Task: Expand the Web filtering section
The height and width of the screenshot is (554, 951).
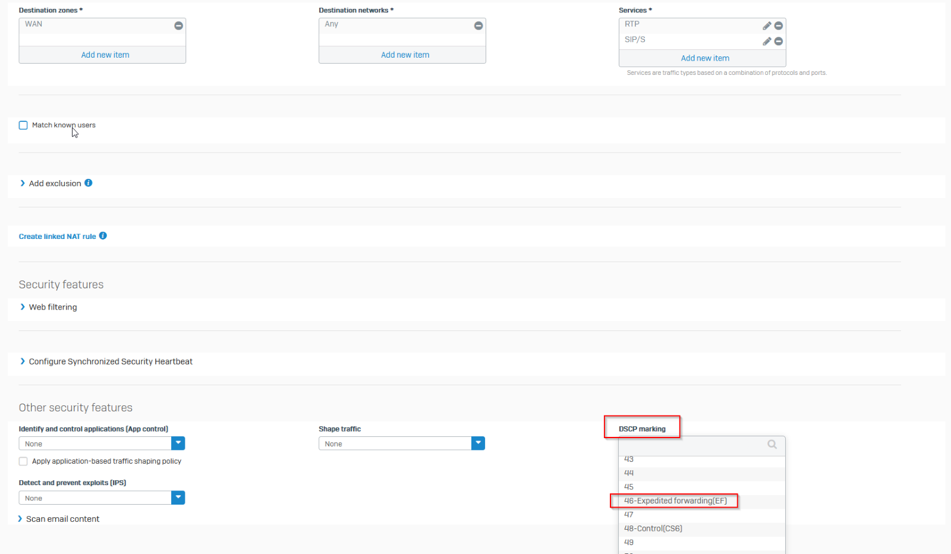Action: [x=52, y=307]
